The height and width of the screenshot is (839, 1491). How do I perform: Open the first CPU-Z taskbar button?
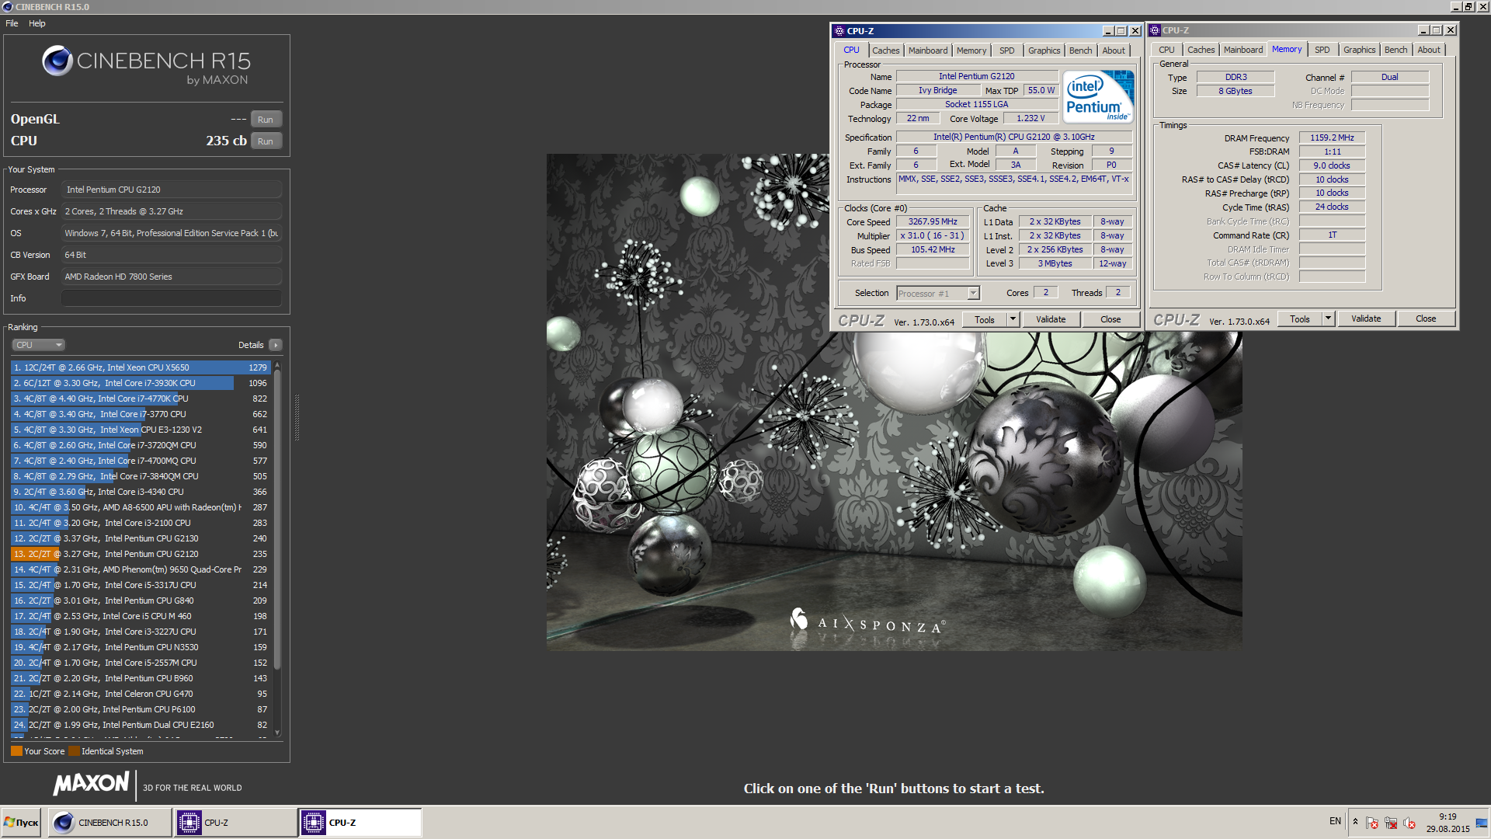pyautogui.click(x=235, y=823)
